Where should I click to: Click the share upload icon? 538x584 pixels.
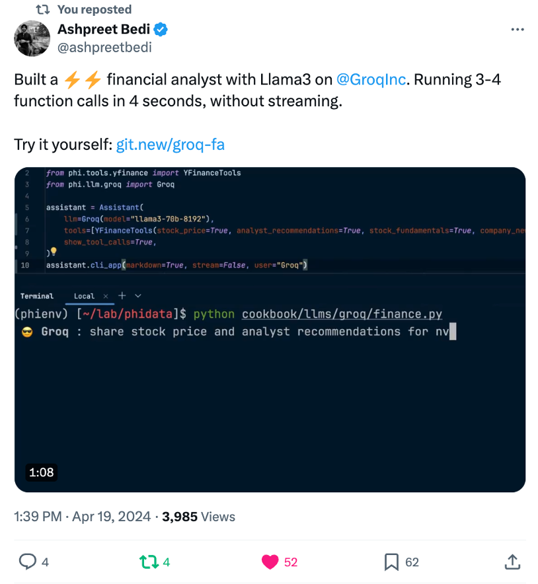(512, 562)
